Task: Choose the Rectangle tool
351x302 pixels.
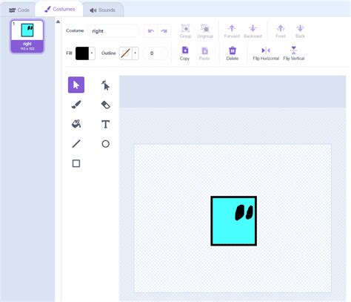Action: (x=76, y=163)
